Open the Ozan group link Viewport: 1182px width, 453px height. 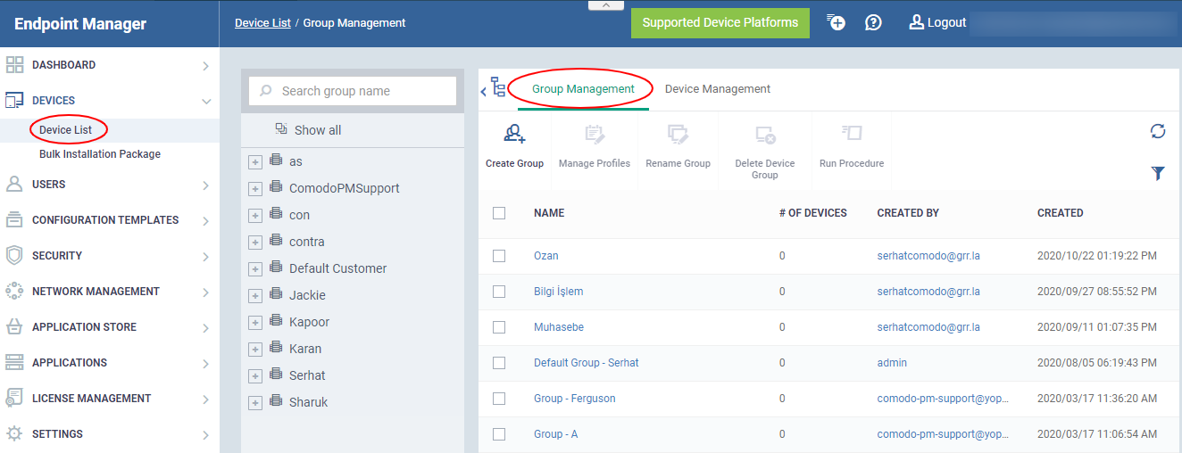546,256
